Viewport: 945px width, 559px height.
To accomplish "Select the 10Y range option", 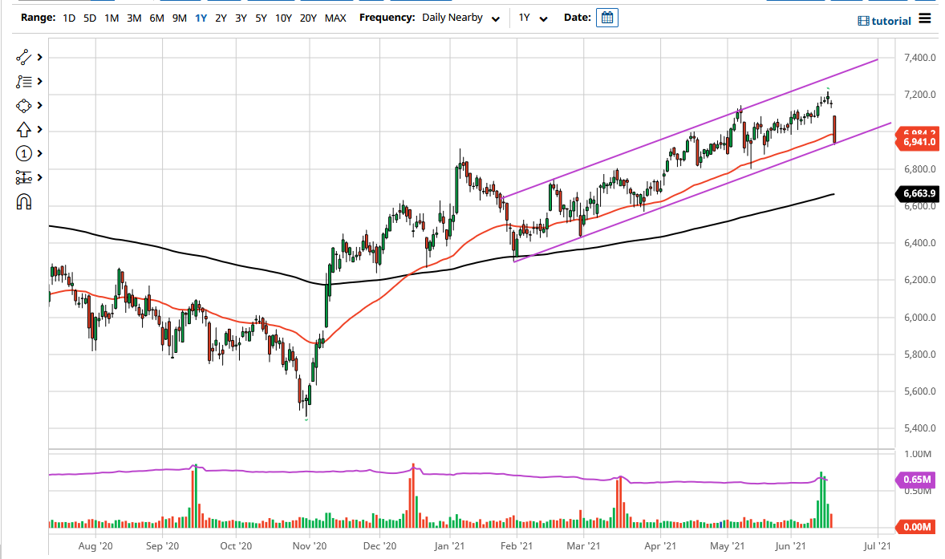I will (x=282, y=17).
